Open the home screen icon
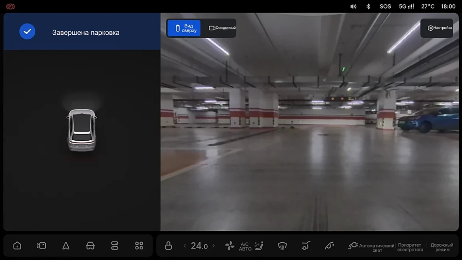Screen dimensions: 462x260 click(17, 245)
